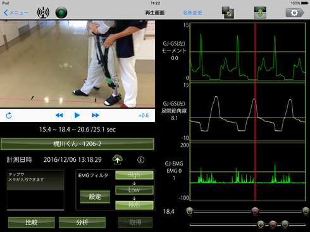Rewind the video playback

click(x=59, y=116)
